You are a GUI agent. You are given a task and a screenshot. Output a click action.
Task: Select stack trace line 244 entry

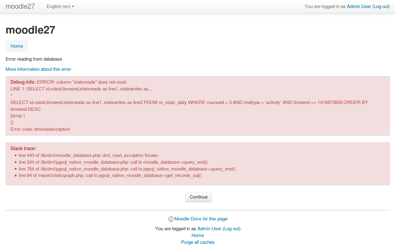pos(113,162)
